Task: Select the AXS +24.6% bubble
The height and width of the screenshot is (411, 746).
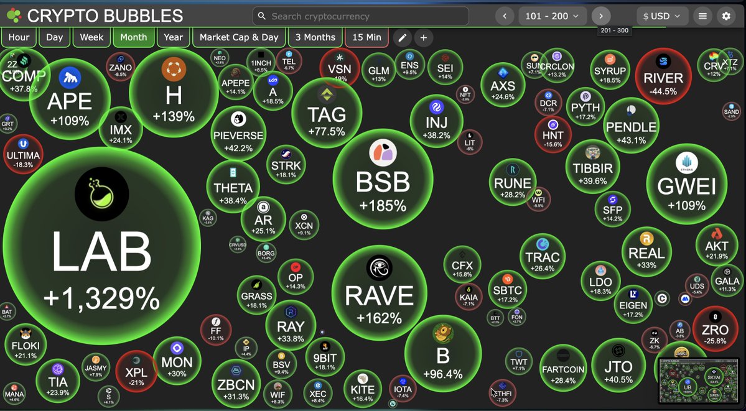Action: pos(503,85)
